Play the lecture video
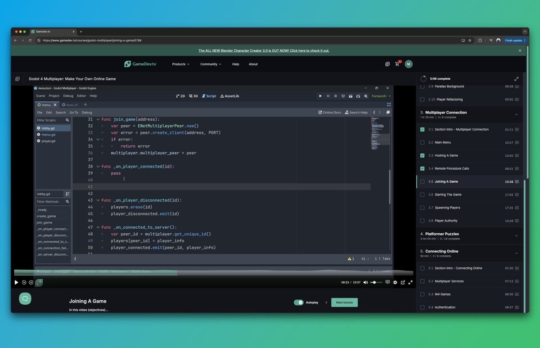 click(17, 282)
